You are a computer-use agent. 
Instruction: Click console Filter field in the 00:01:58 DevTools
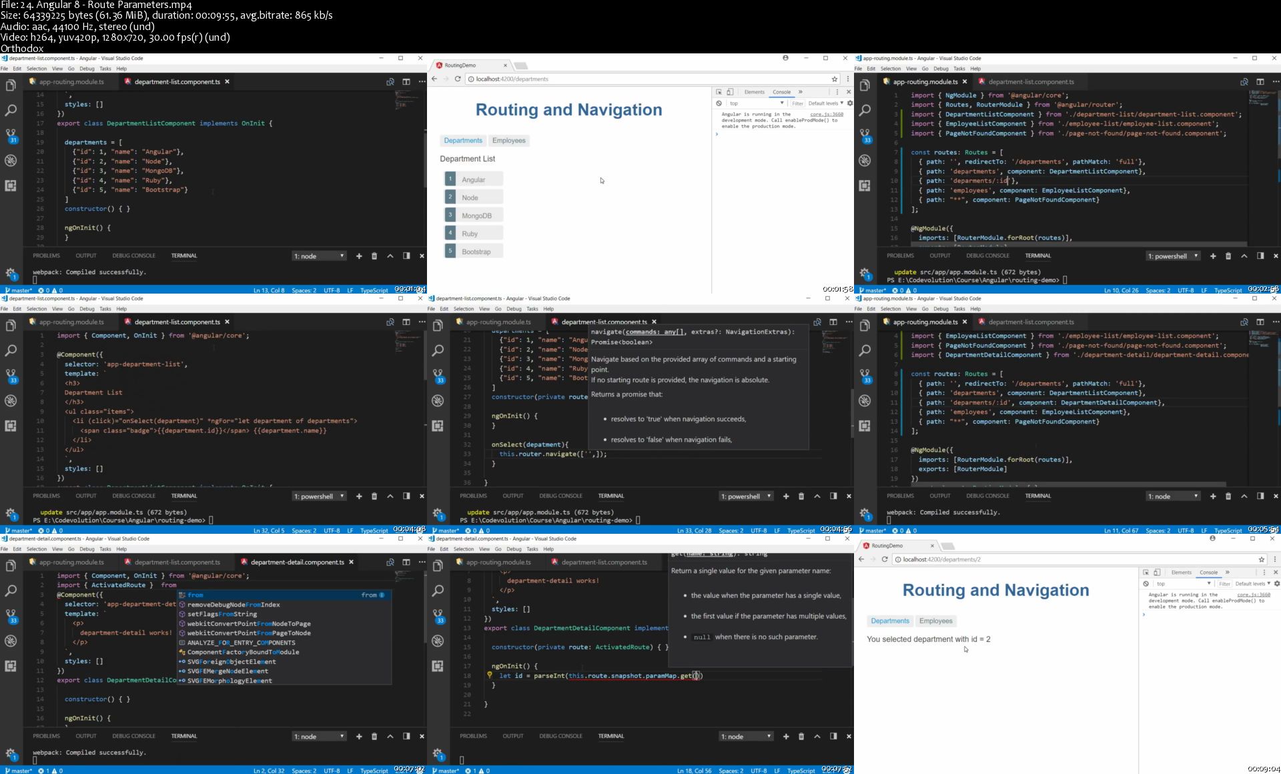[797, 103]
